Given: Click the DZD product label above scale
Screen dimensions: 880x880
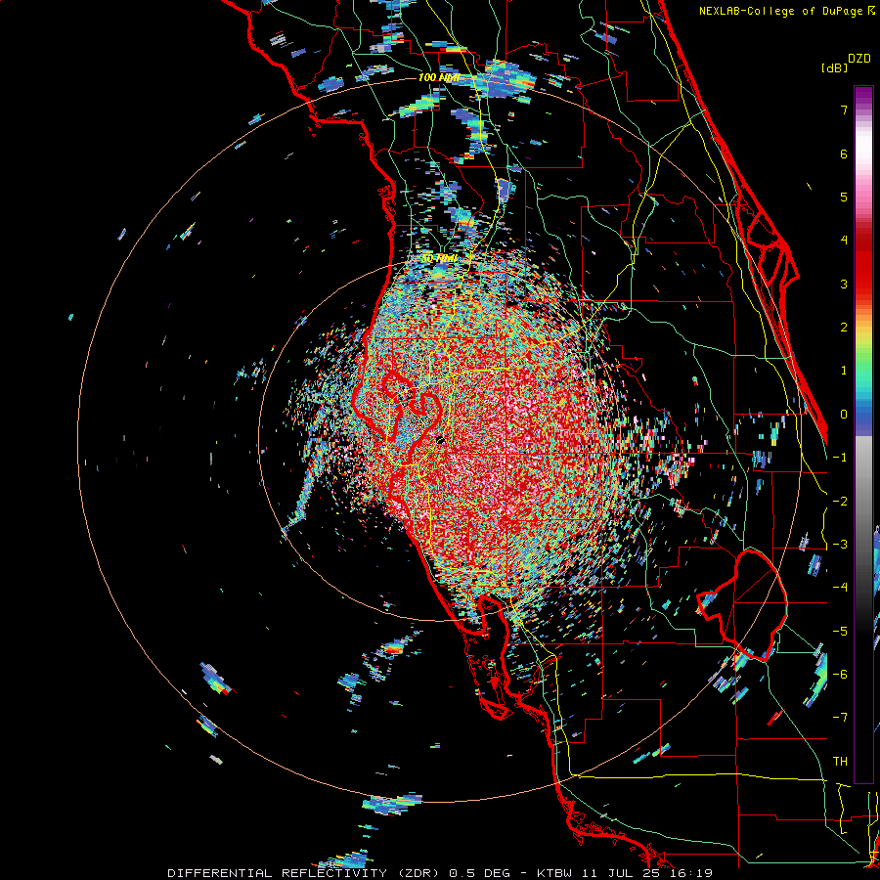Looking at the screenshot, I should point(859,59).
